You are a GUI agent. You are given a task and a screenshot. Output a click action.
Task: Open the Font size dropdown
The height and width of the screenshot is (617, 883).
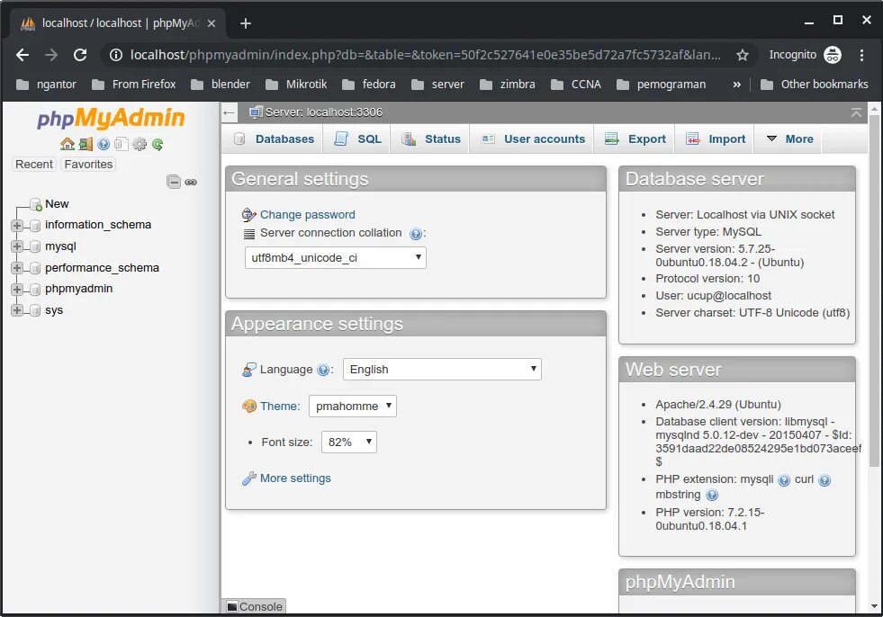348,442
